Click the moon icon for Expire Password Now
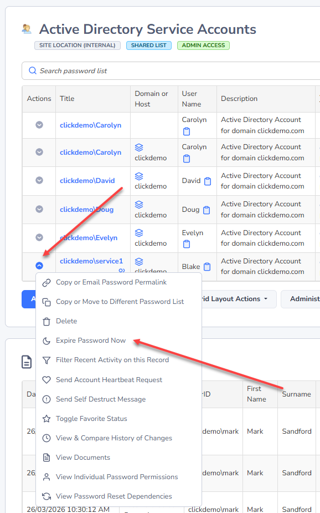The image size is (320, 513). (x=47, y=341)
